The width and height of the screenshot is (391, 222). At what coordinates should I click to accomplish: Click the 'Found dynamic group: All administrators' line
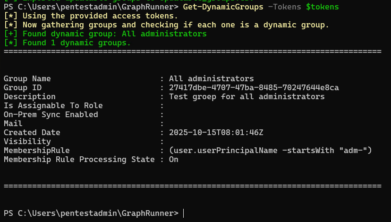[x=105, y=34]
